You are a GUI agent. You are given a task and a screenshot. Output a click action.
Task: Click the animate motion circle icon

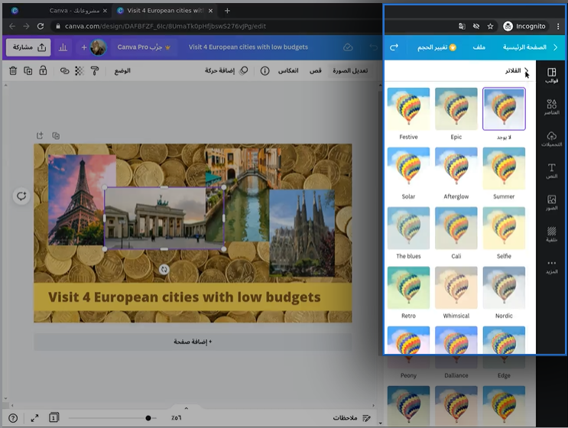click(x=244, y=70)
